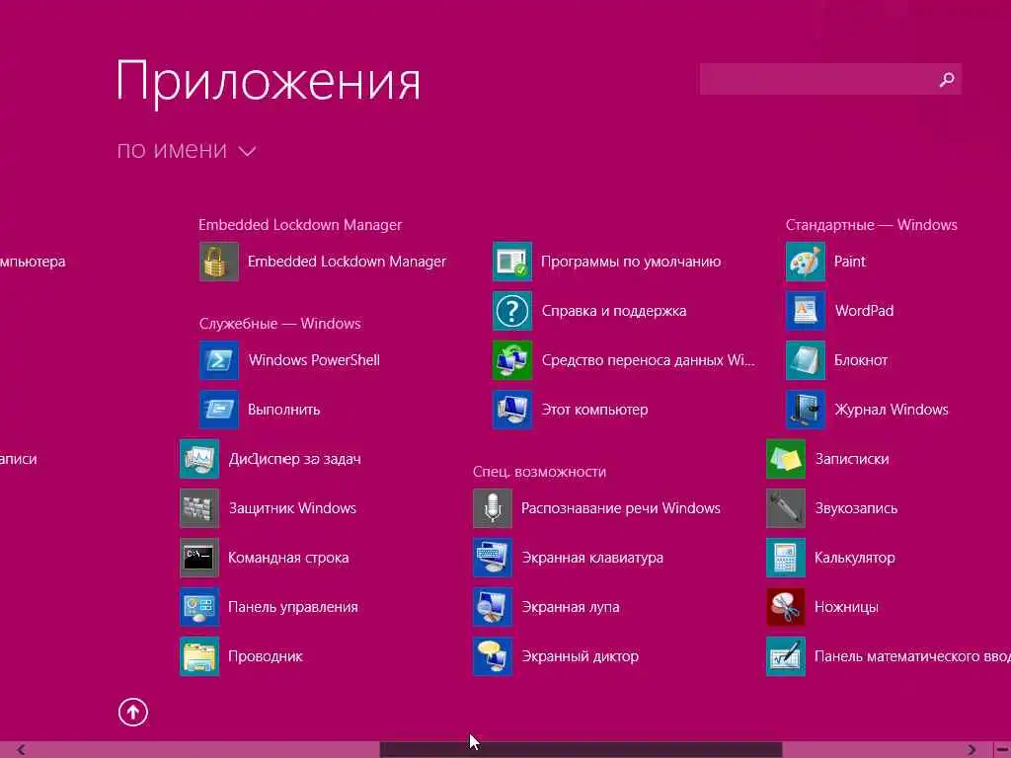
Task: Select the 'Стандартные — Windows' group header
Action: click(x=871, y=225)
